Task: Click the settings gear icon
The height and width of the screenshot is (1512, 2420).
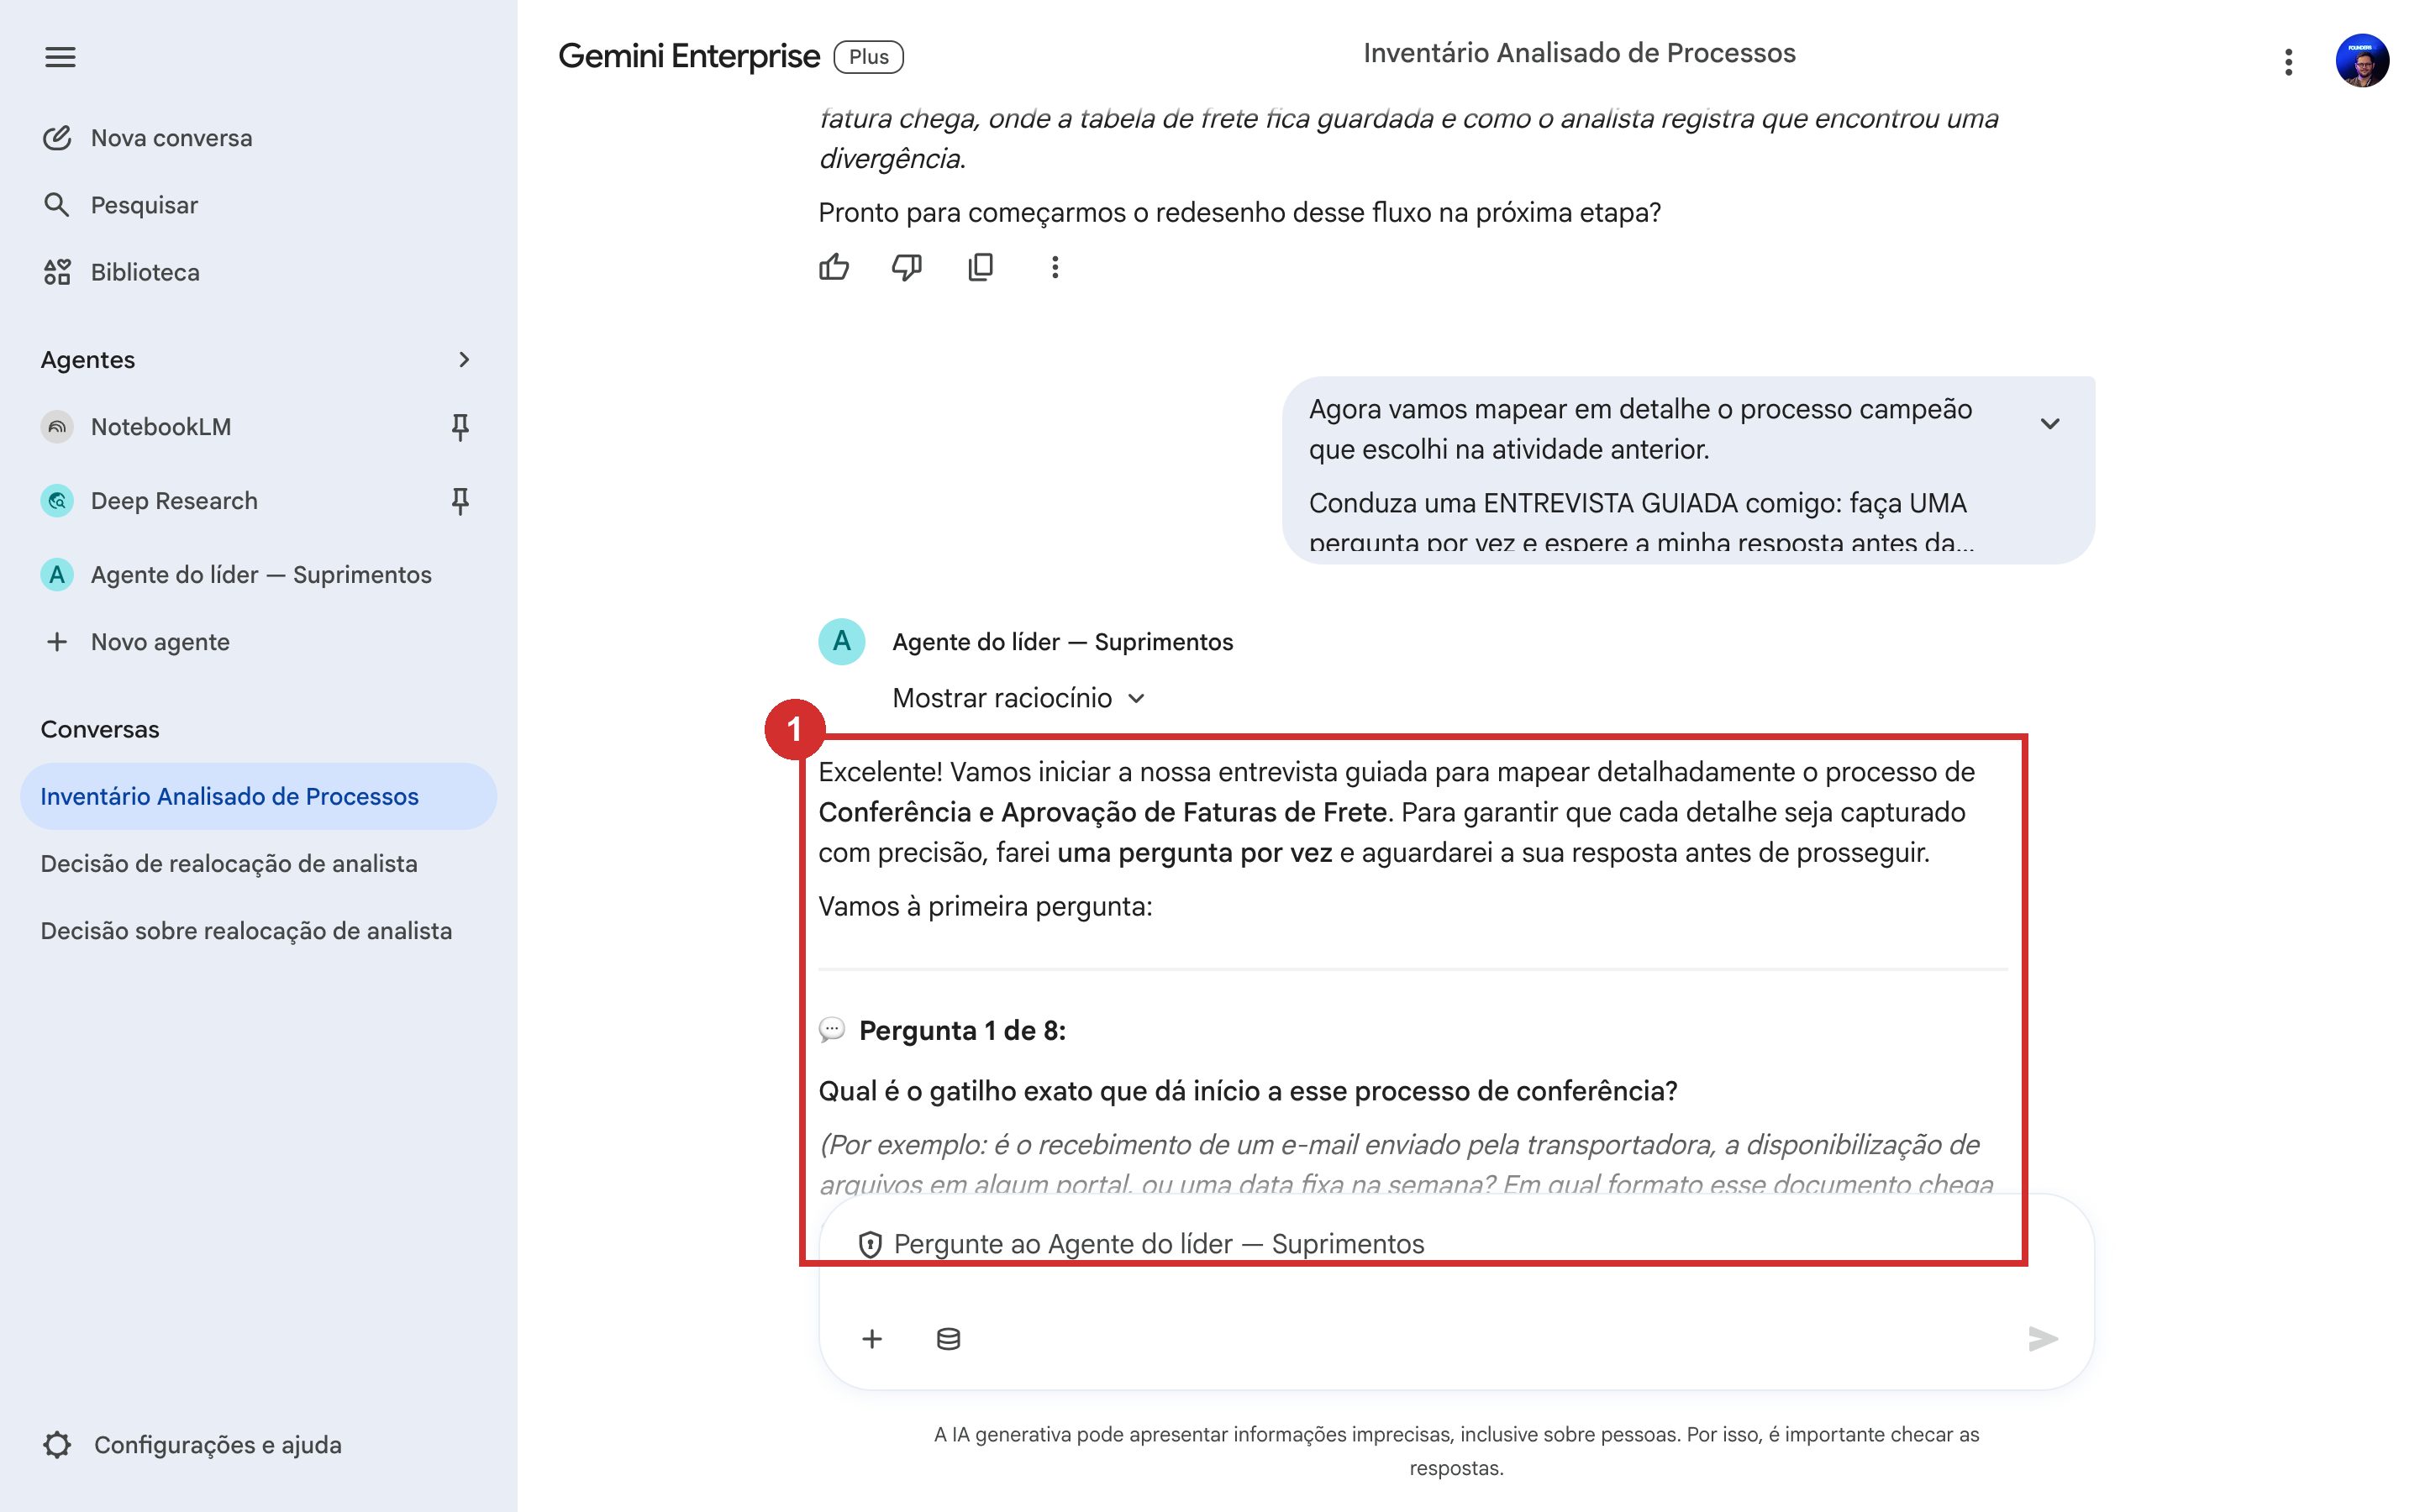Action: point(57,1445)
